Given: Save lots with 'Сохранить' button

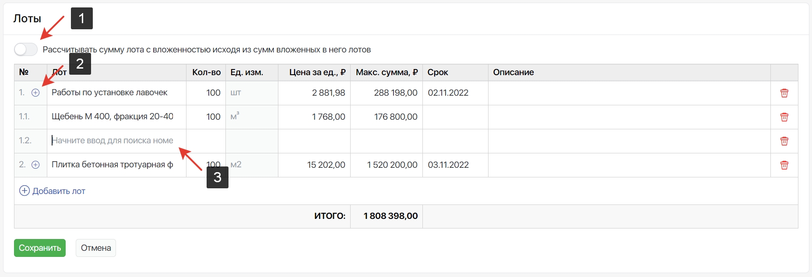Looking at the screenshot, I should (x=40, y=248).
